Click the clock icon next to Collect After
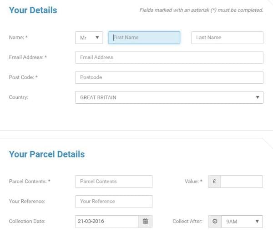The height and width of the screenshot is (233, 273). coord(215,221)
